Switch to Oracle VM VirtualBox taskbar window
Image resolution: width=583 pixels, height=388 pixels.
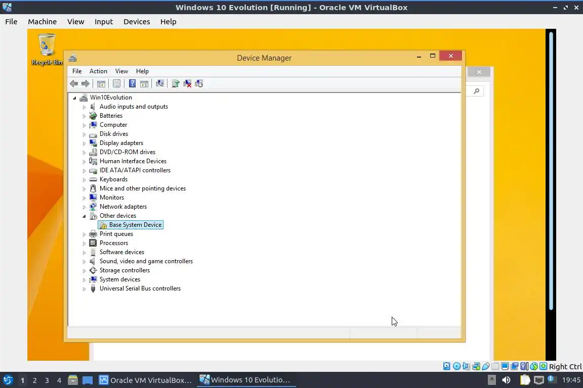coord(145,380)
